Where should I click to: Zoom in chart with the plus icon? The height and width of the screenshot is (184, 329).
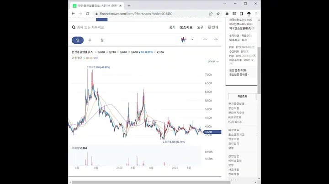pyautogui.click(x=216, y=40)
